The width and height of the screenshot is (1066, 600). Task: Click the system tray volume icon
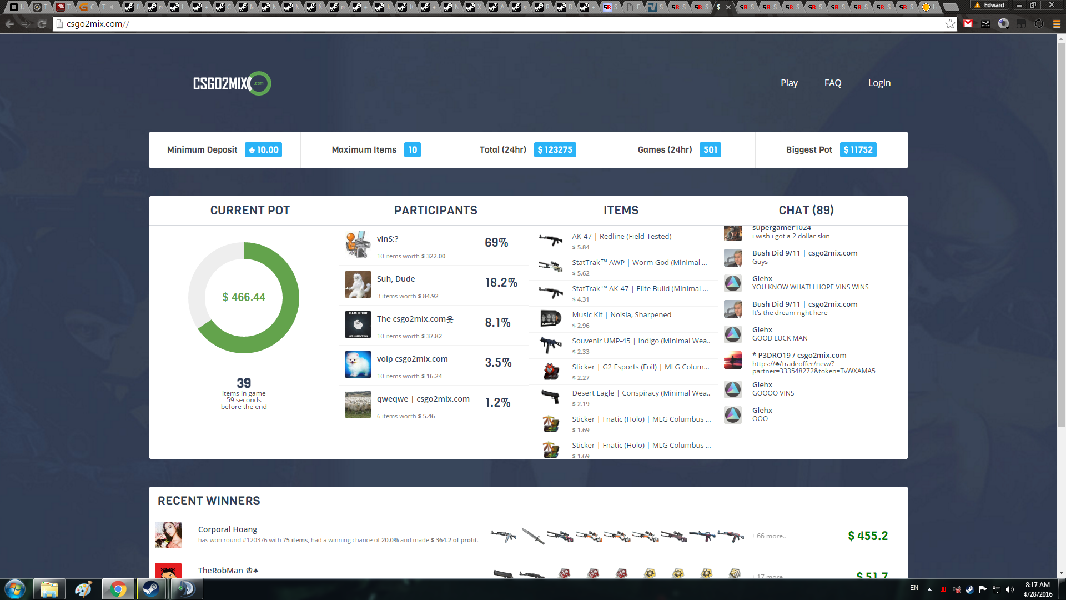click(x=1010, y=589)
